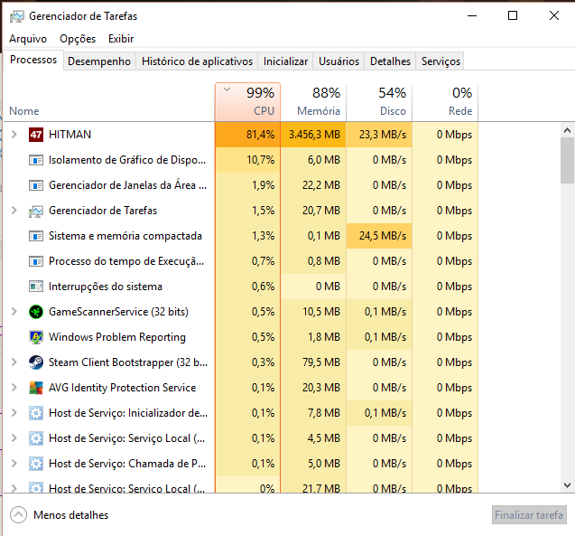Image resolution: width=575 pixels, height=536 pixels.
Task: Select the Interrupções do sistema name
Action: pos(106,287)
